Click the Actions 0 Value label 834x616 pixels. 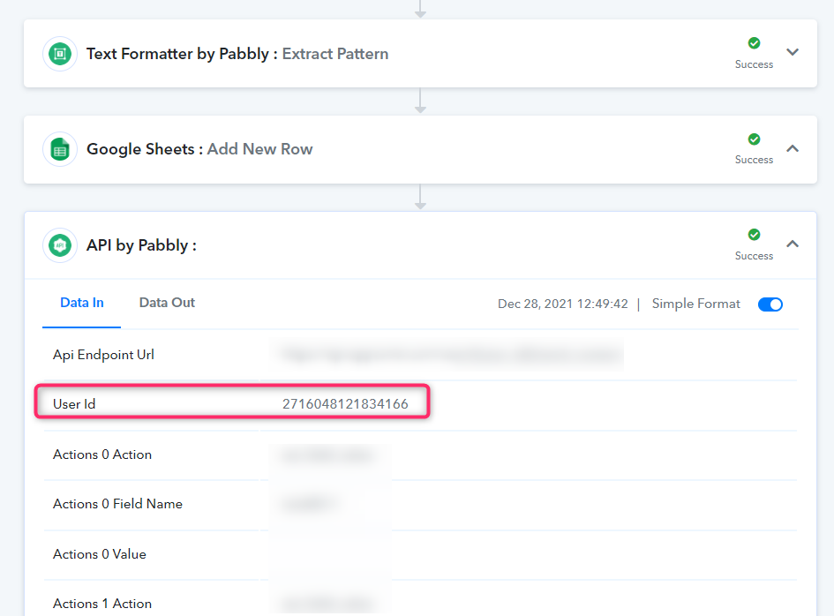[x=100, y=554]
